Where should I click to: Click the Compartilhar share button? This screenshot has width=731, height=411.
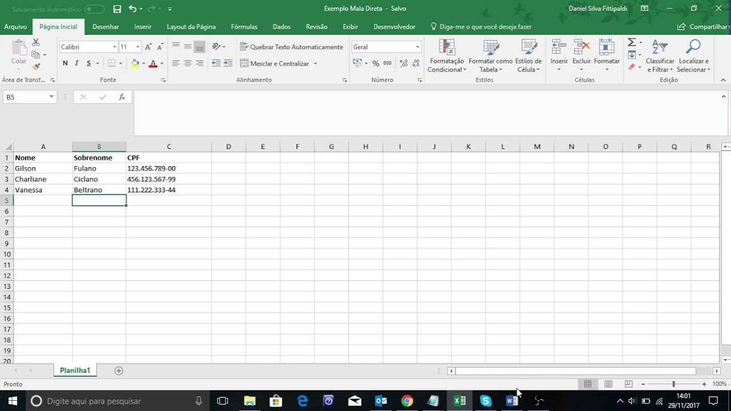coord(703,27)
